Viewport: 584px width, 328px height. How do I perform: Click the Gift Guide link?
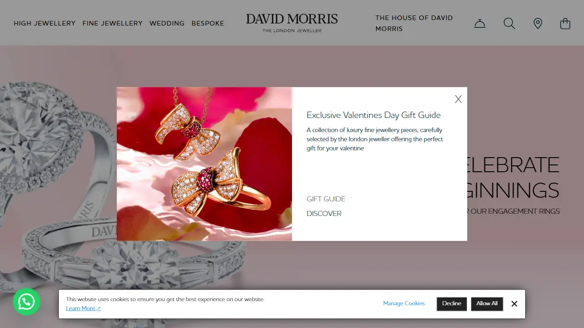(326, 199)
